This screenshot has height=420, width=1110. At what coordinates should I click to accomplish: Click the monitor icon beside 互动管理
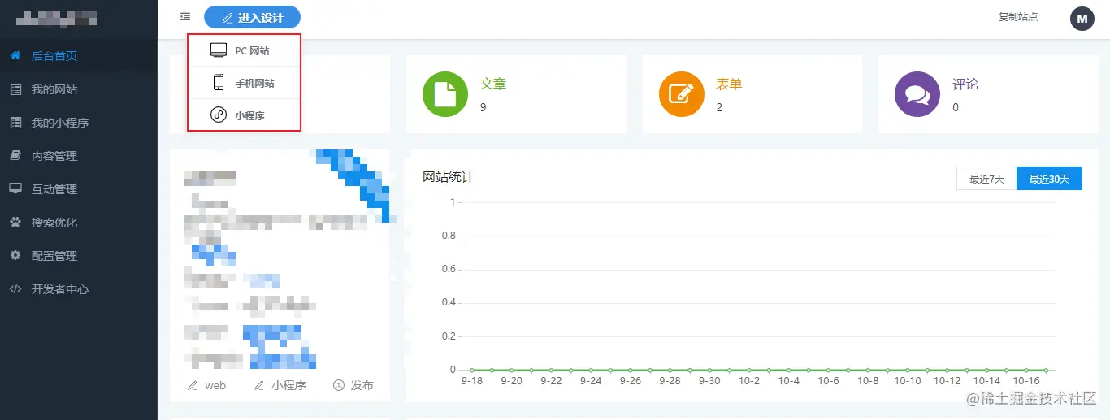pos(15,189)
